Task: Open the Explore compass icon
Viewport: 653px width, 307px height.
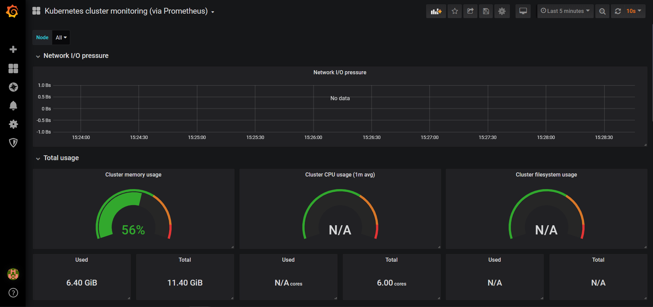Action: click(x=13, y=87)
